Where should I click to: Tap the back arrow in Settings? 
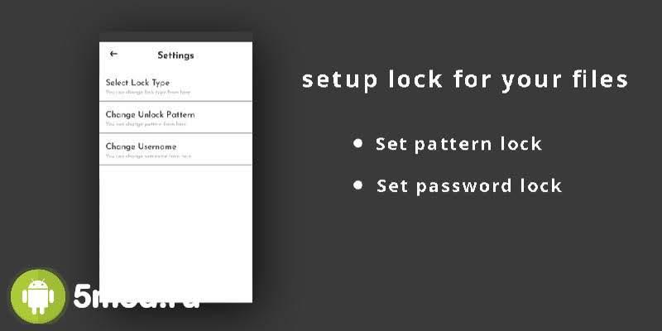point(113,55)
